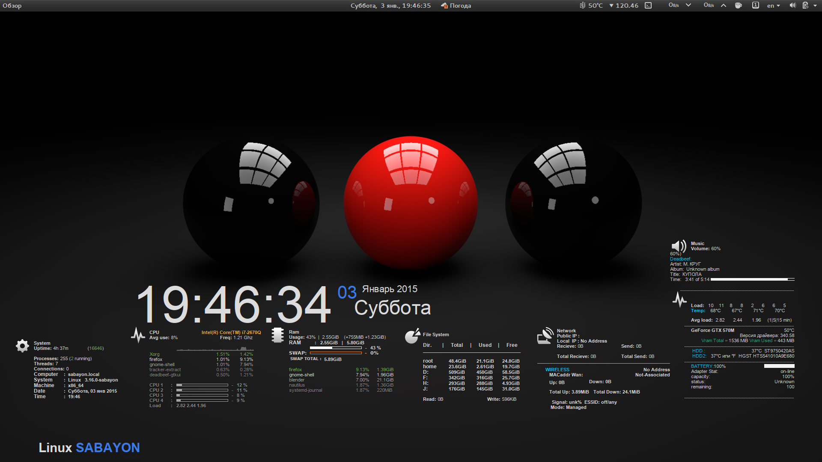822x462 pixels.
Task: Click the pie chart icon beside File System
Action: point(412,336)
